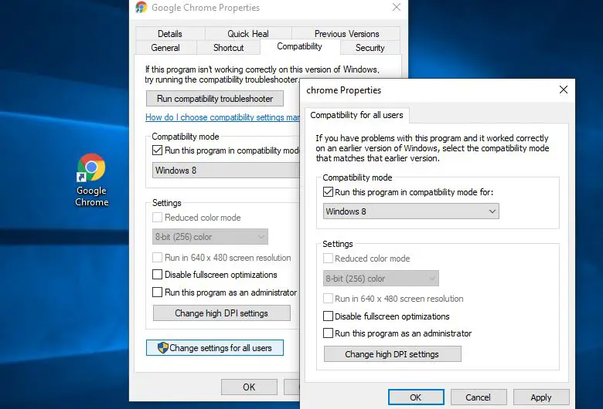Screen dimensions: 603x409
Task: Open the Shortcut tab
Action: click(x=228, y=48)
